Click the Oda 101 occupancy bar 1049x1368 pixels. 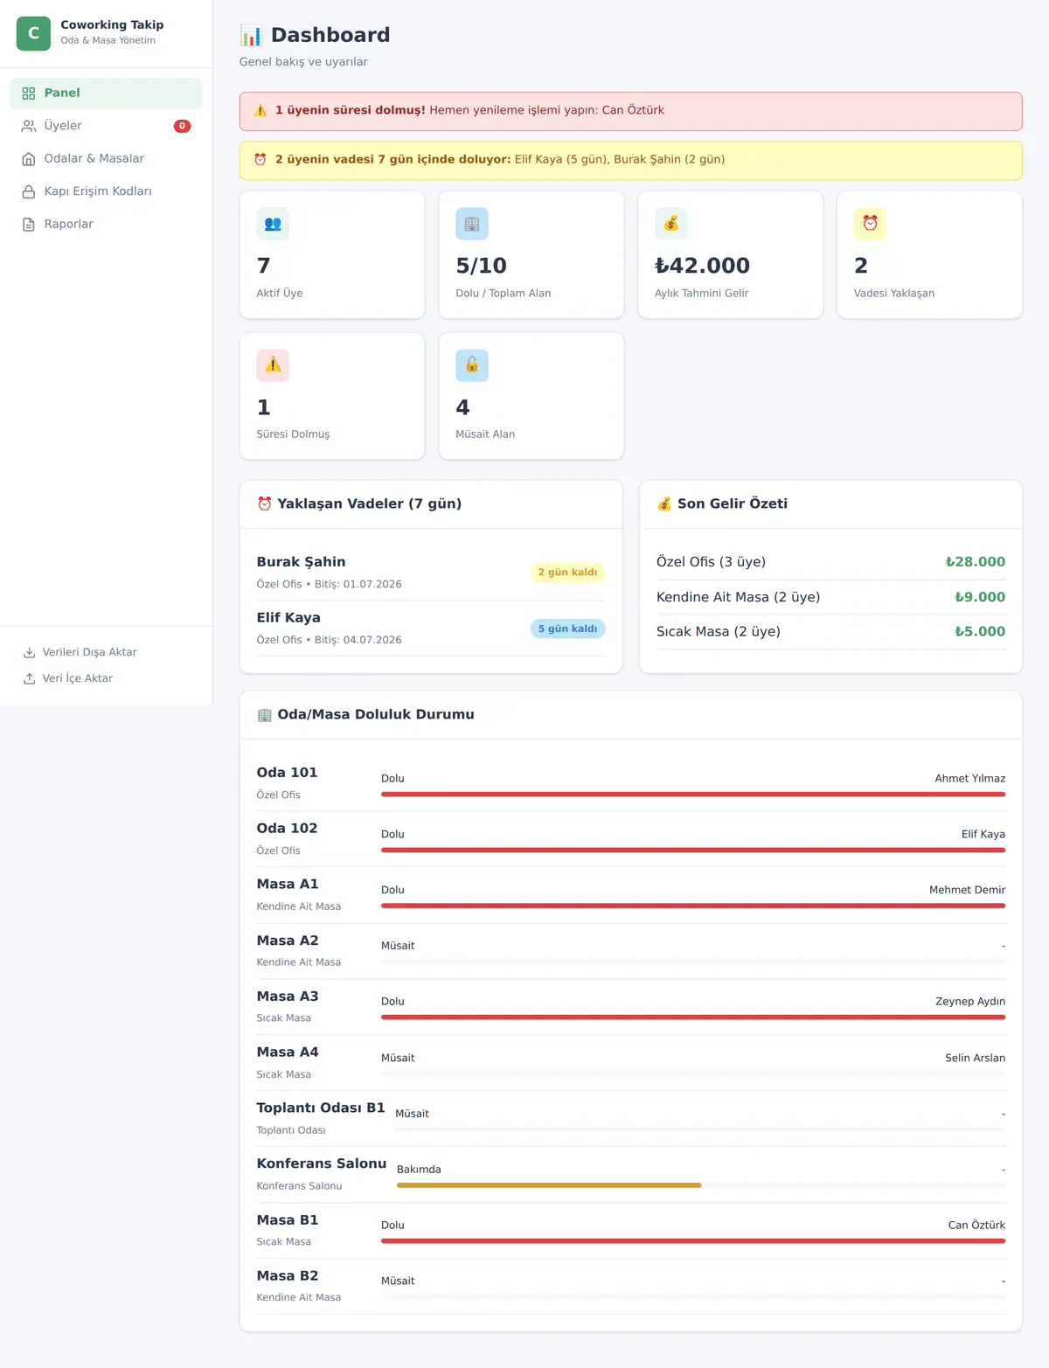point(693,795)
